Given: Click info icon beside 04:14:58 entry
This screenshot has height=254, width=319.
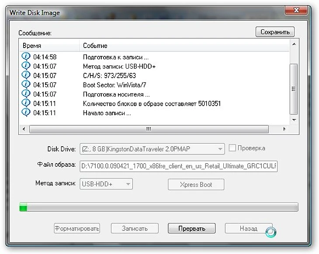Looking at the screenshot, I should point(26,57).
